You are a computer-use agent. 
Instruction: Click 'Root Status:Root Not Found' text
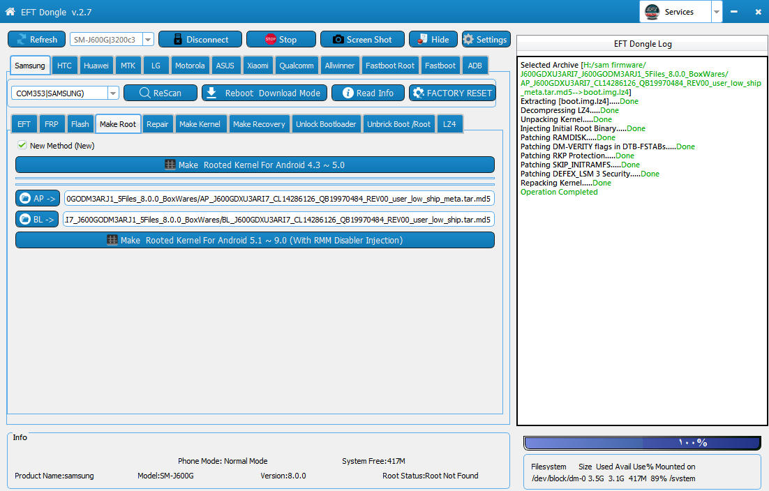point(430,476)
